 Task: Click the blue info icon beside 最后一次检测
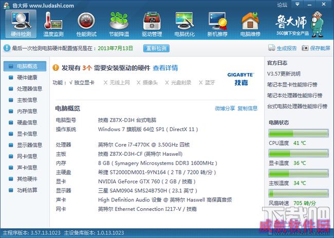coord(7,48)
